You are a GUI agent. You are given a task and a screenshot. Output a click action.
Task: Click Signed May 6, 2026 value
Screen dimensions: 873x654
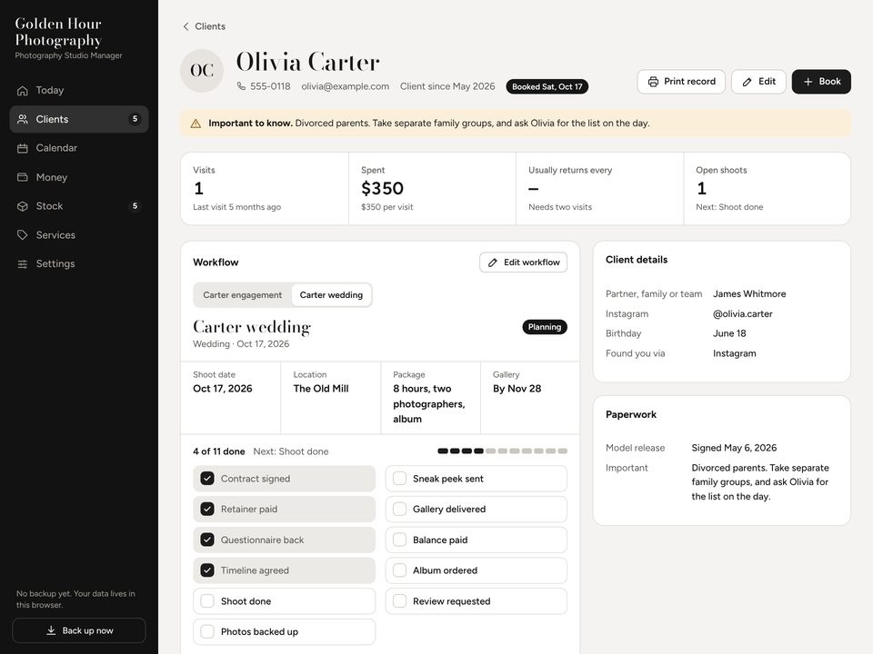click(x=734, y=448)
